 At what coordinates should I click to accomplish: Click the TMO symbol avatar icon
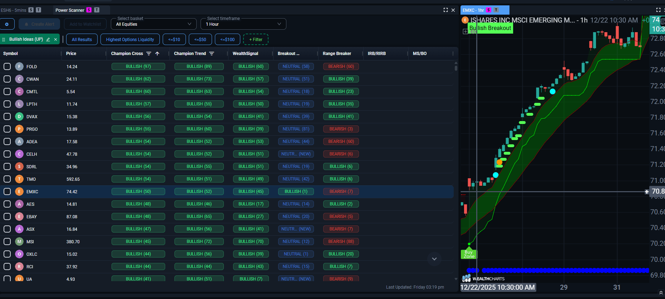(19, 179)
